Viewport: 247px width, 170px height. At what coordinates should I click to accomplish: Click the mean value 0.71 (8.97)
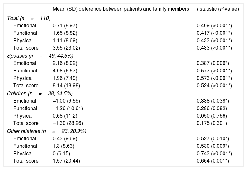65,25
